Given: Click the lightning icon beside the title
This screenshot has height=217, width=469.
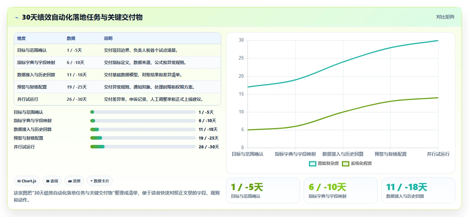Looking at the screenshot, I should (16, 17).
